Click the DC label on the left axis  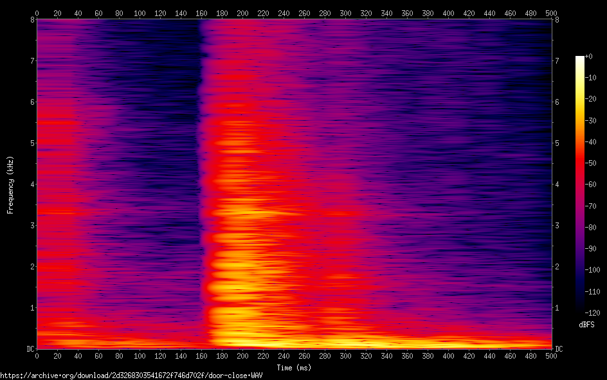(x=30, y=349)
